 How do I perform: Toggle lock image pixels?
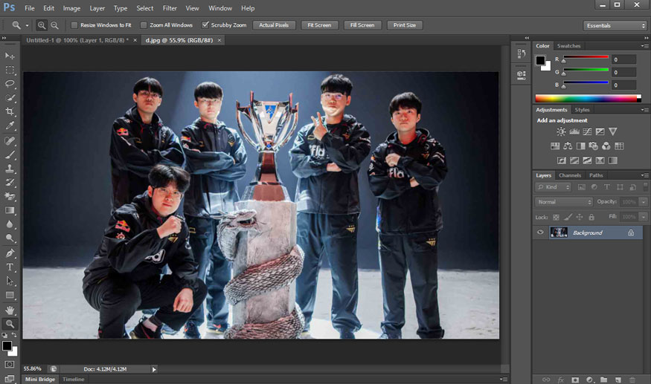(568, 217)
